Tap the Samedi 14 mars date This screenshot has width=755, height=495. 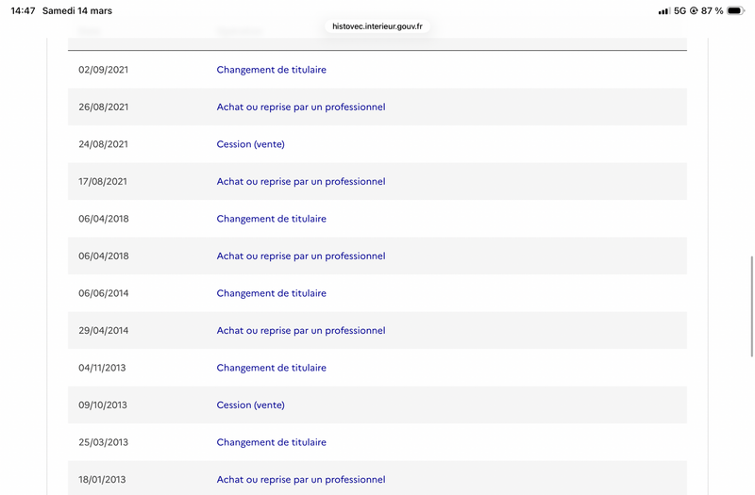pyautogui.click(x=77, y=11)
